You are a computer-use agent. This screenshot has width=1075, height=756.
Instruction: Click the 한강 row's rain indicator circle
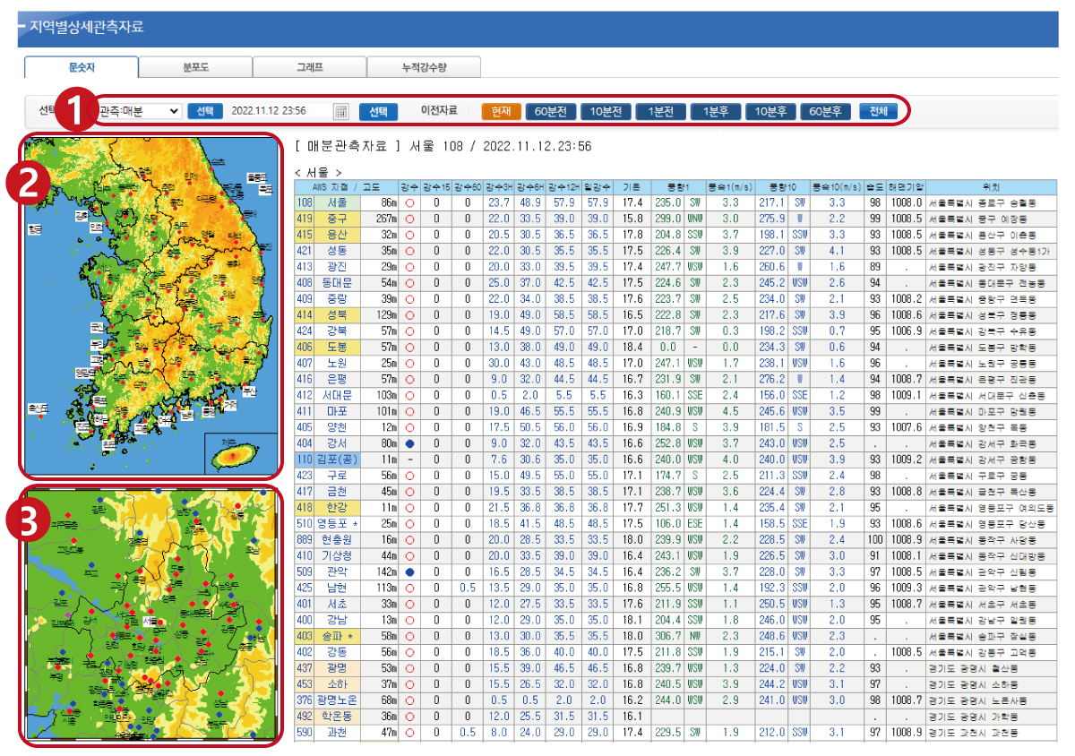[x=409, y=507]
